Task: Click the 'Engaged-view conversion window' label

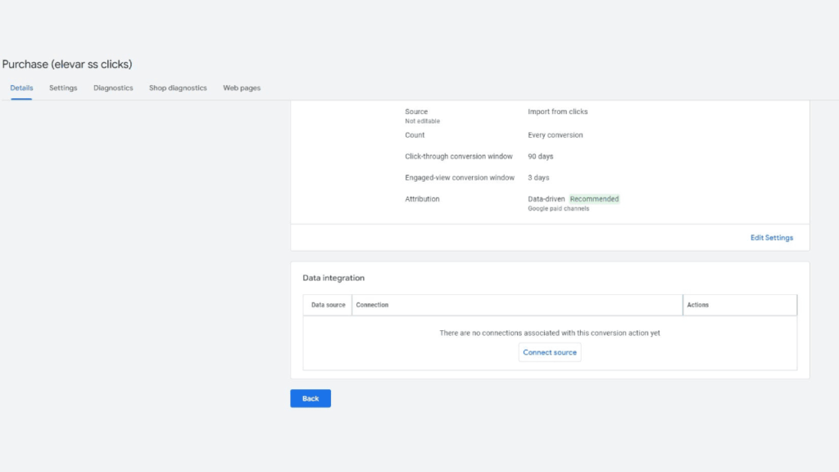Action: [460, 178]
